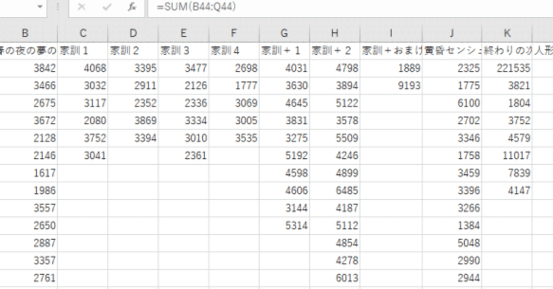The image size is (553, 289).
Task: Select cell containing 3535
Action: coord(234,138)
